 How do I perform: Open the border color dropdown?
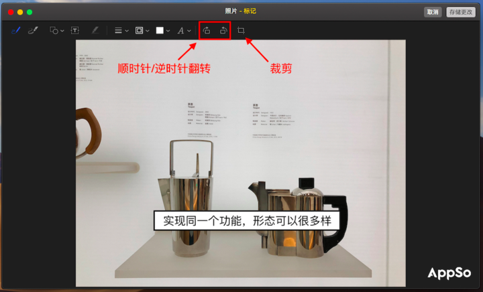142,30
